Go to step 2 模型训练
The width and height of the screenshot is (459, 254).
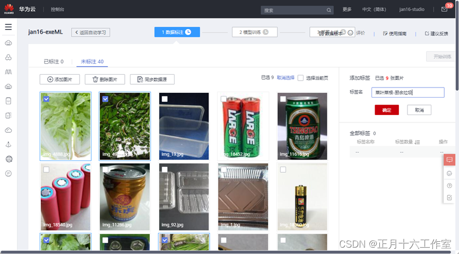click(254, 32)
